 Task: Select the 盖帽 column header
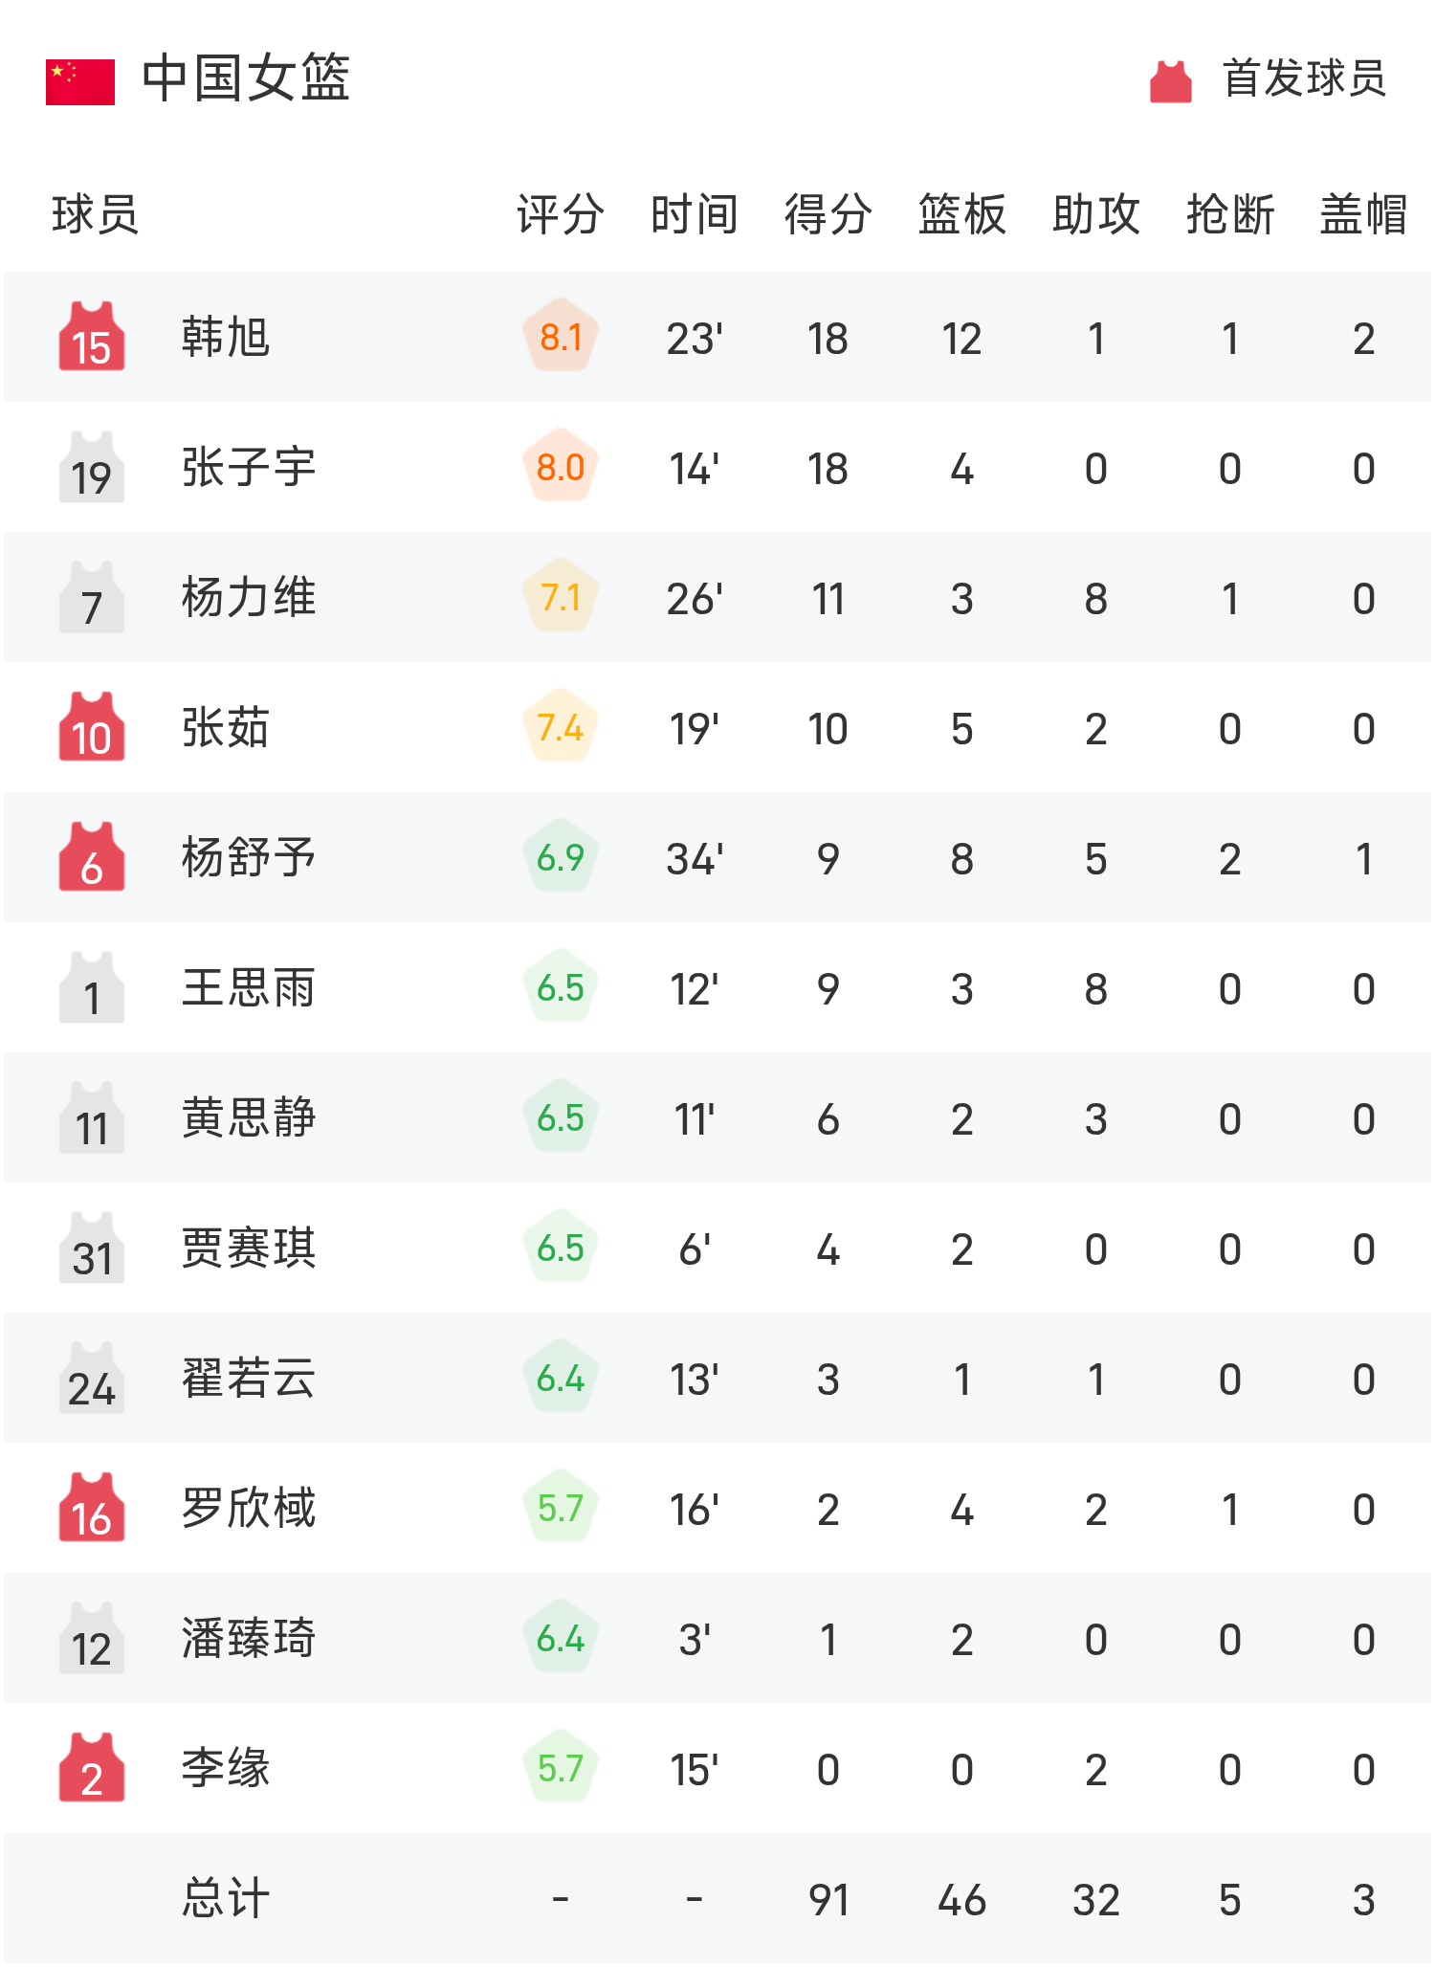(1364, 214)
